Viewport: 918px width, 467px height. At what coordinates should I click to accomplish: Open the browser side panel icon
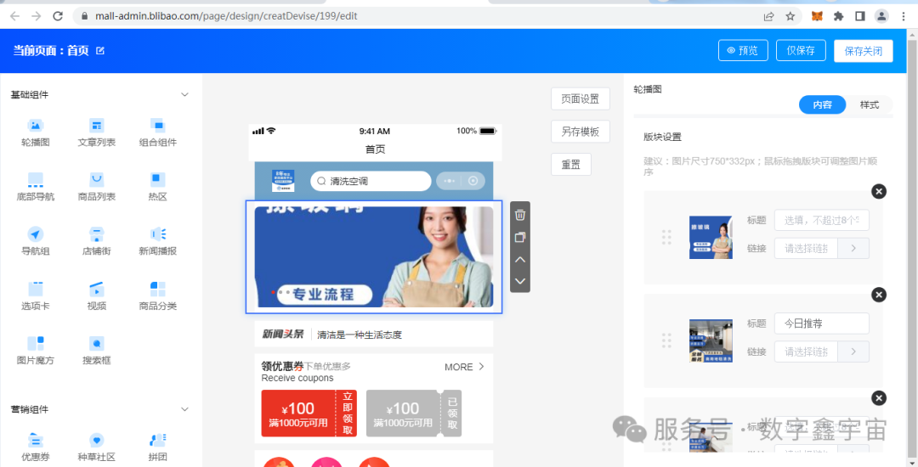click(x=860, y=16)
